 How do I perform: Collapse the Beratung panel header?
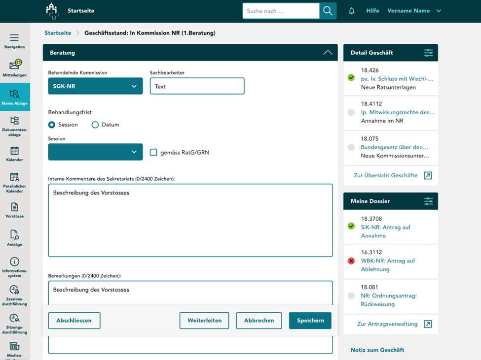(328, 52)
